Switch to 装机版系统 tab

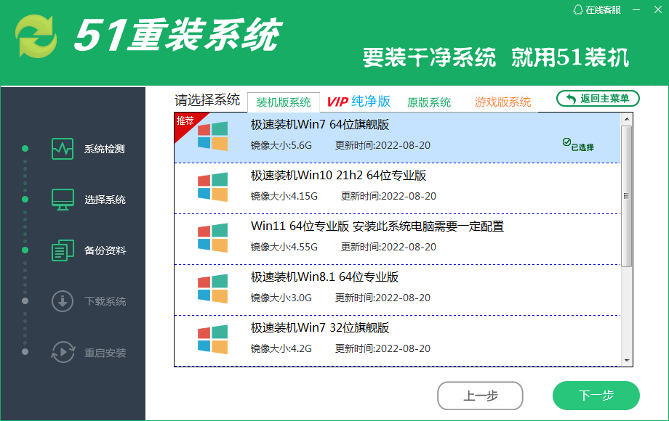coord(284,102)
